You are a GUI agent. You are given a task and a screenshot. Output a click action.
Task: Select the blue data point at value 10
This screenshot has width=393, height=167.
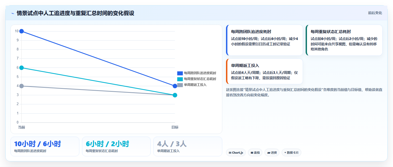coord(22,31)
